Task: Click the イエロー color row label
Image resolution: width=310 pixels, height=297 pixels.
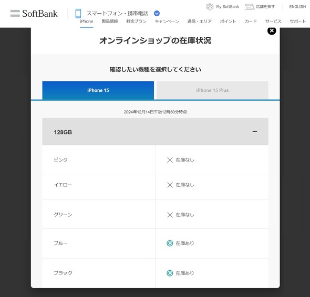Action: click(x=63, y=185)
